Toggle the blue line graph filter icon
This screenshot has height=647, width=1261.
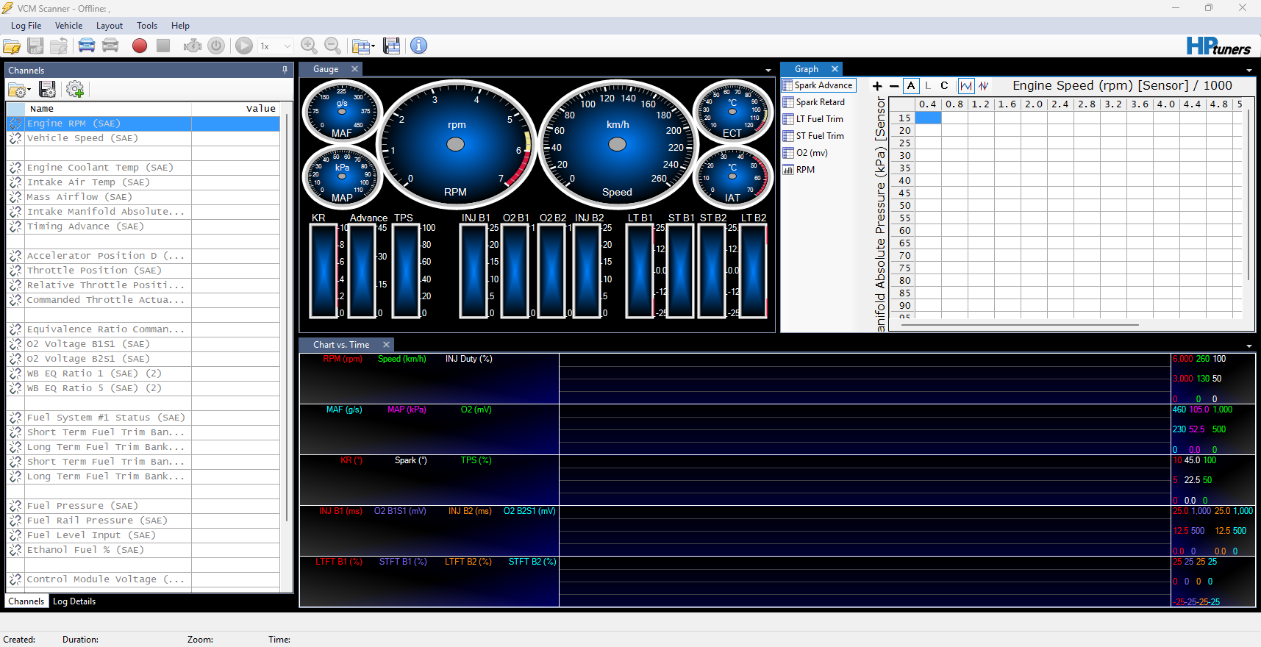[966, 86]
